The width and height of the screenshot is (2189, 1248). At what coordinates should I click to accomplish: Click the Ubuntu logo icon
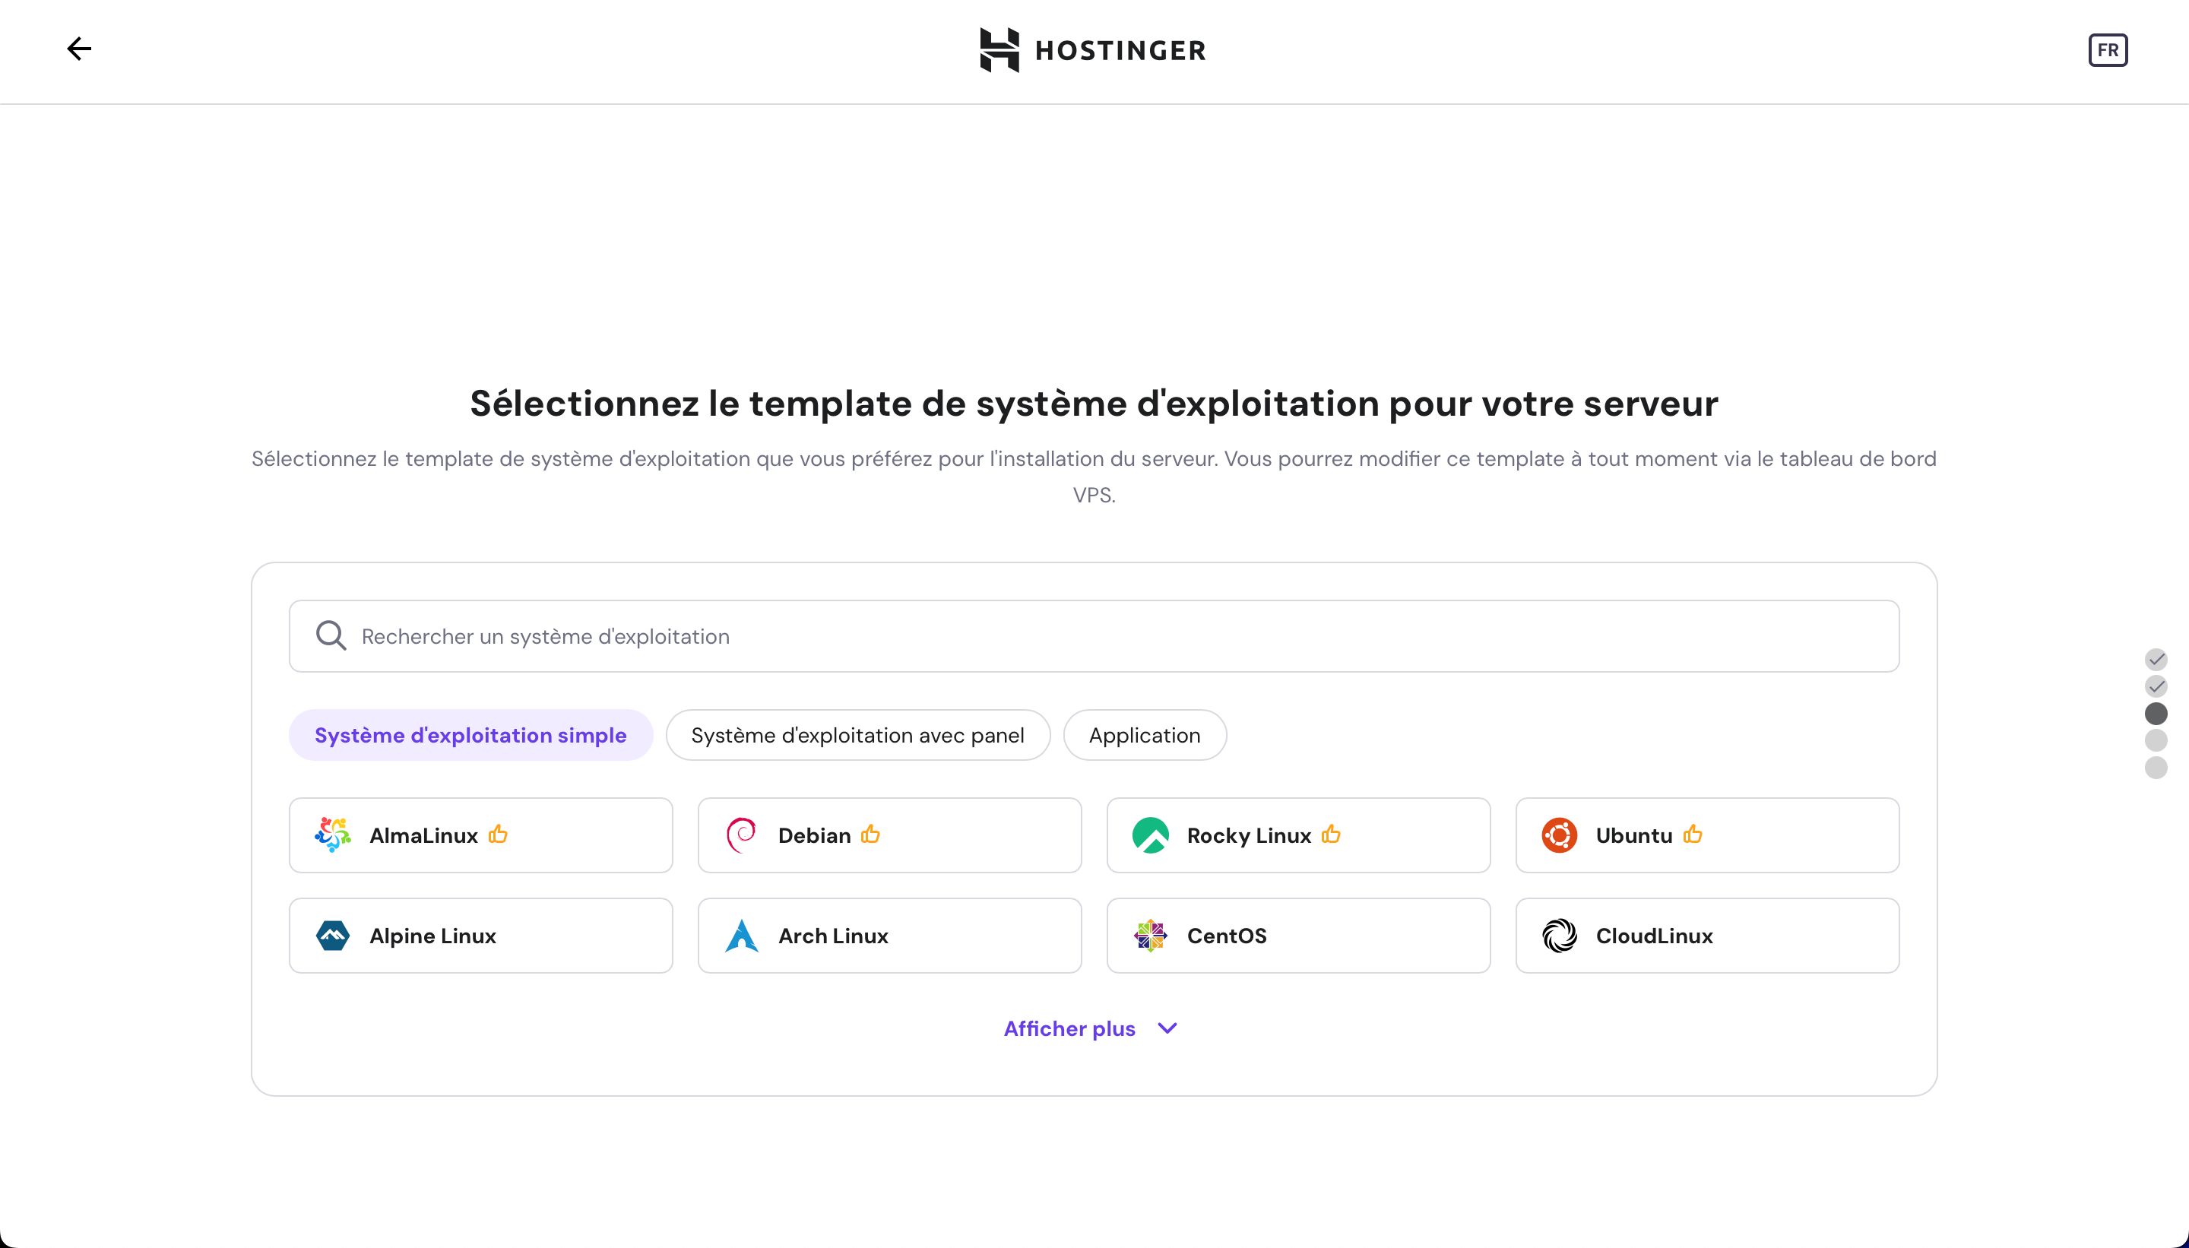pyautogui.click(x=1559, y=835)
